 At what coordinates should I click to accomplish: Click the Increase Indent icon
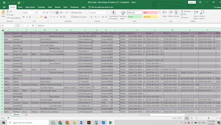[64, 17]
